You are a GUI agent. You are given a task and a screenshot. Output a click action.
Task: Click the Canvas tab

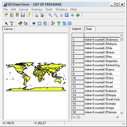coord(8,29)
